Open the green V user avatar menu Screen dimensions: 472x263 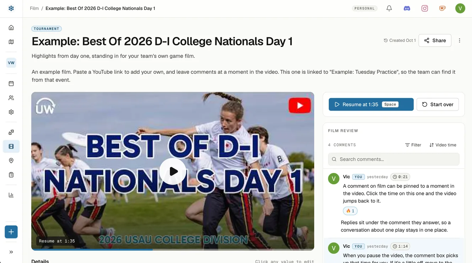(460, 8)
